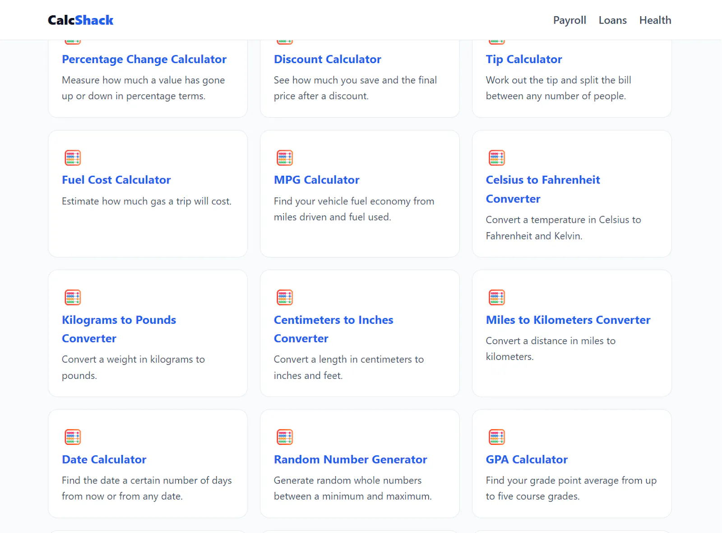Screen dimensions: 722x533
Task: Click 'Find the date a certain number' description
Action: 147,488
